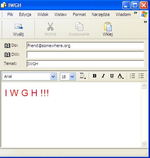Apply bulleted list formatting
The height and width of the screenshot is (158, 150).
[x=141, y=76]
